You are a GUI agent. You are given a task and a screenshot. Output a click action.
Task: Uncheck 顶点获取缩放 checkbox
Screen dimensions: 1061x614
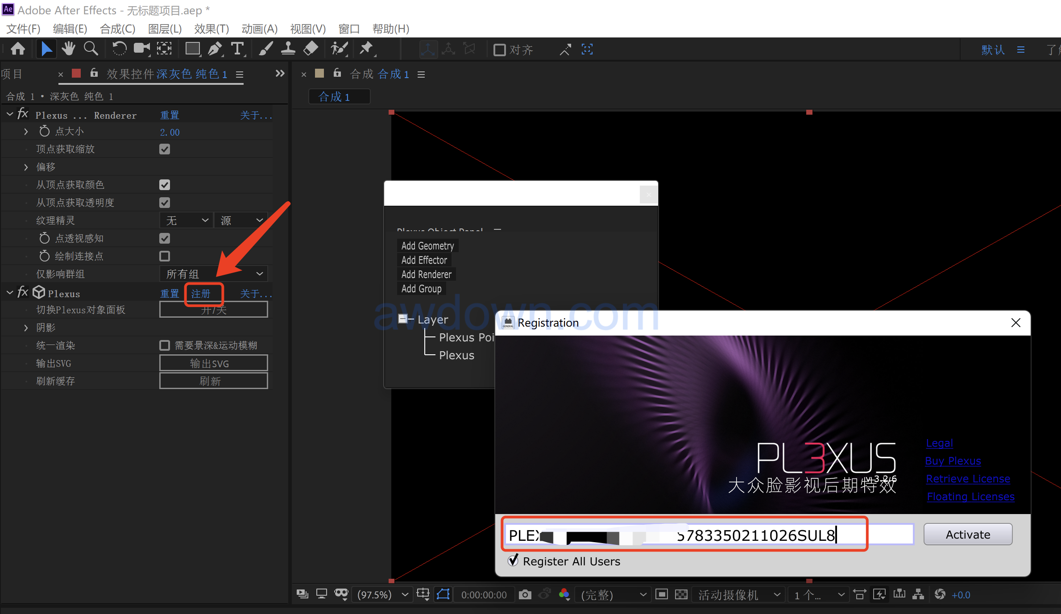click(x=165, y=149)
